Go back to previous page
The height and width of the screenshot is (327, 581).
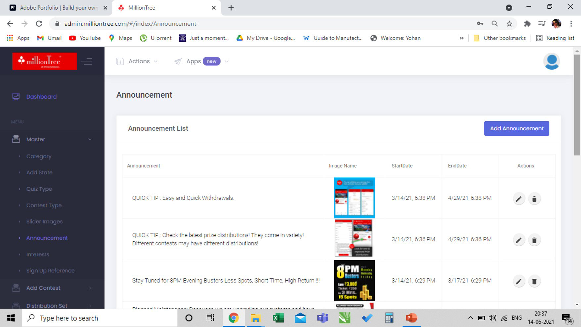(x=10, y=23)
